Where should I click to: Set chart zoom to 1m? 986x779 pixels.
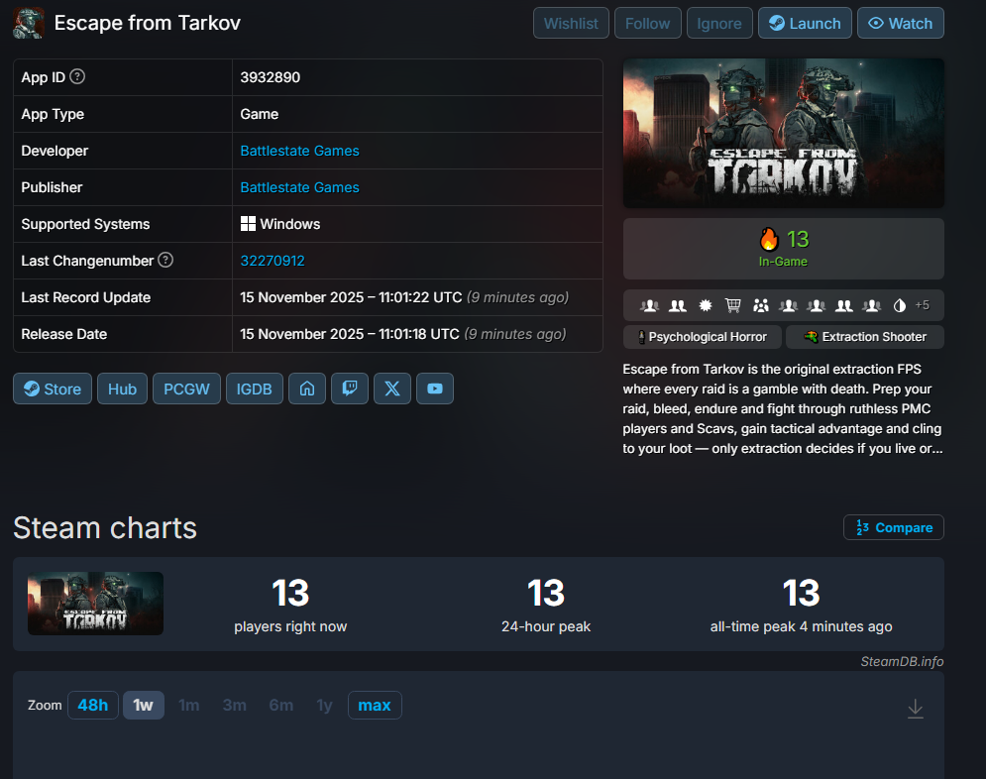click(x=188, y=706)
